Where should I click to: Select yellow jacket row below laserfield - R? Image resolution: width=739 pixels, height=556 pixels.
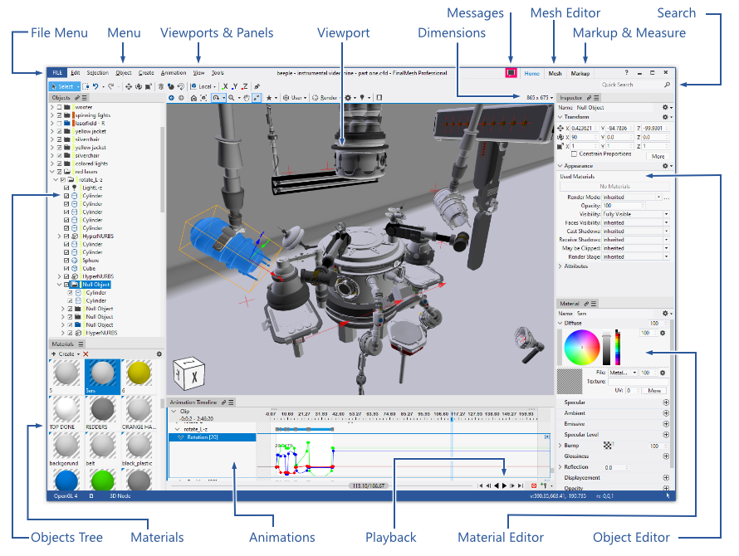pos(91,132)
